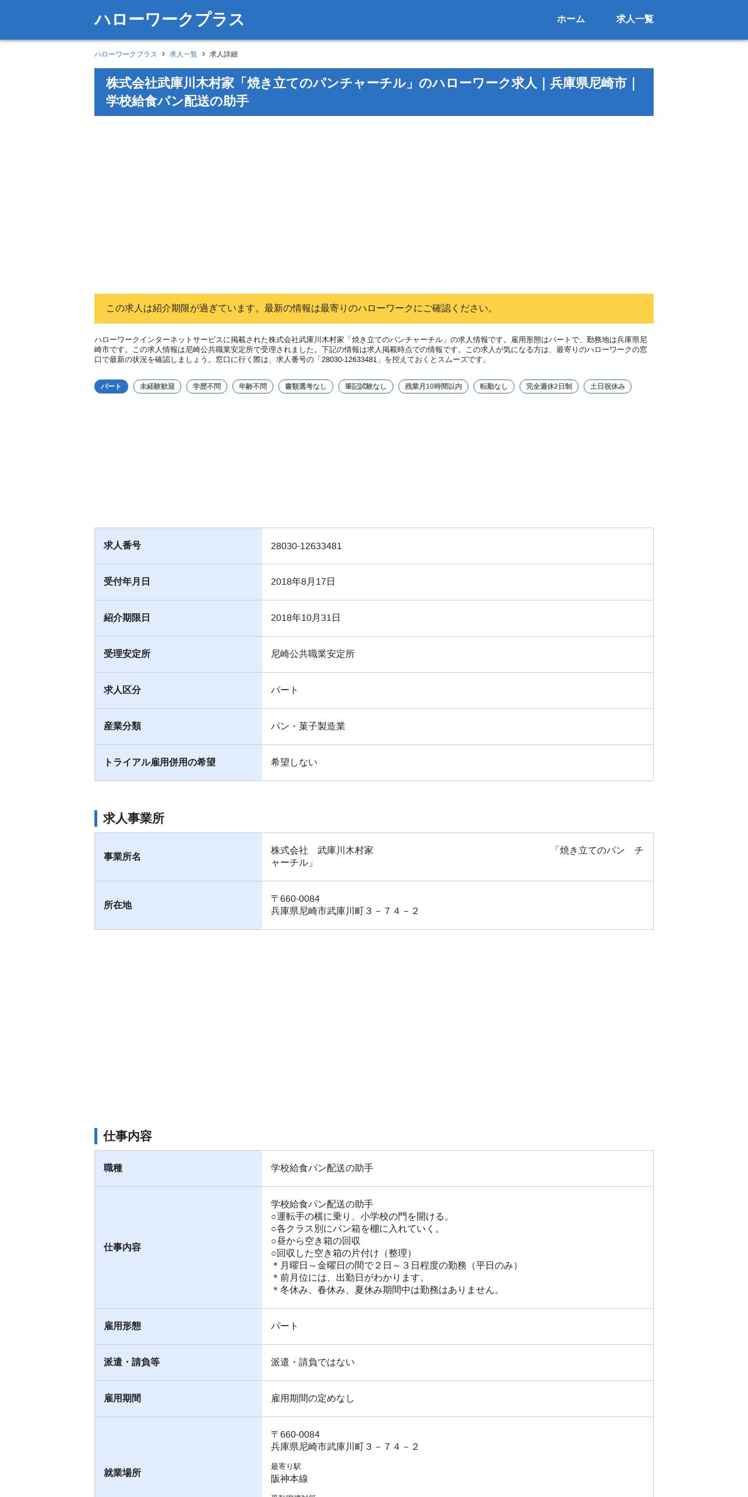Select the date 2018年8月17日
Viewport: 748px width, 1497px height.
pos(303,582)
